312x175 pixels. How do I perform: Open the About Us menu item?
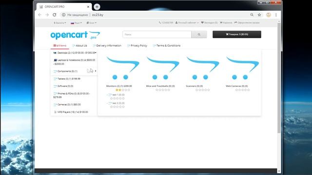click(x=79, y=46)
